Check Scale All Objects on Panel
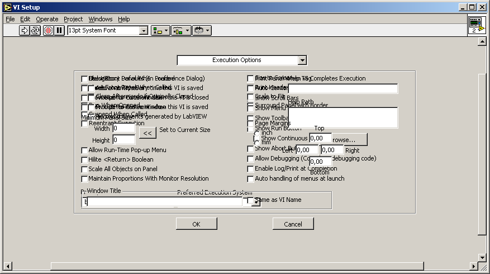This screenshot has width=490, height=274. (85, 169)
